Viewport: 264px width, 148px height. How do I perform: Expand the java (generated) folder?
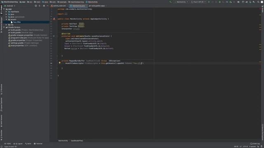tap(7, 17)
